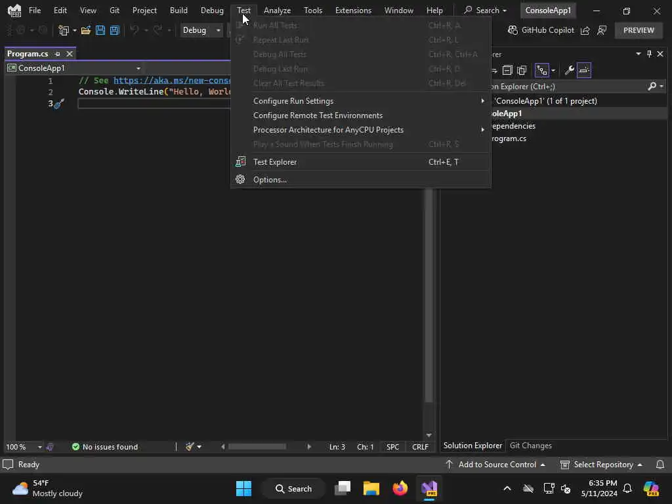
Task: Click Add to Source Control
Action: [495, 465]
